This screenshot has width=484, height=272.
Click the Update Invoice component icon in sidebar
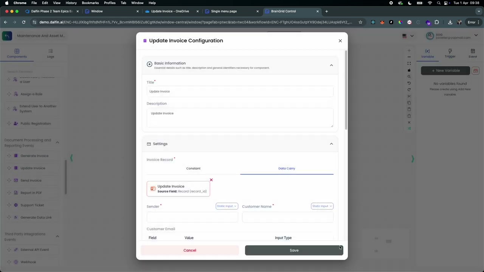pyautogui.click(x=16, y=168)
